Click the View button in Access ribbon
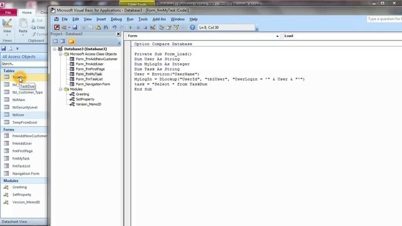 [7, 26]
